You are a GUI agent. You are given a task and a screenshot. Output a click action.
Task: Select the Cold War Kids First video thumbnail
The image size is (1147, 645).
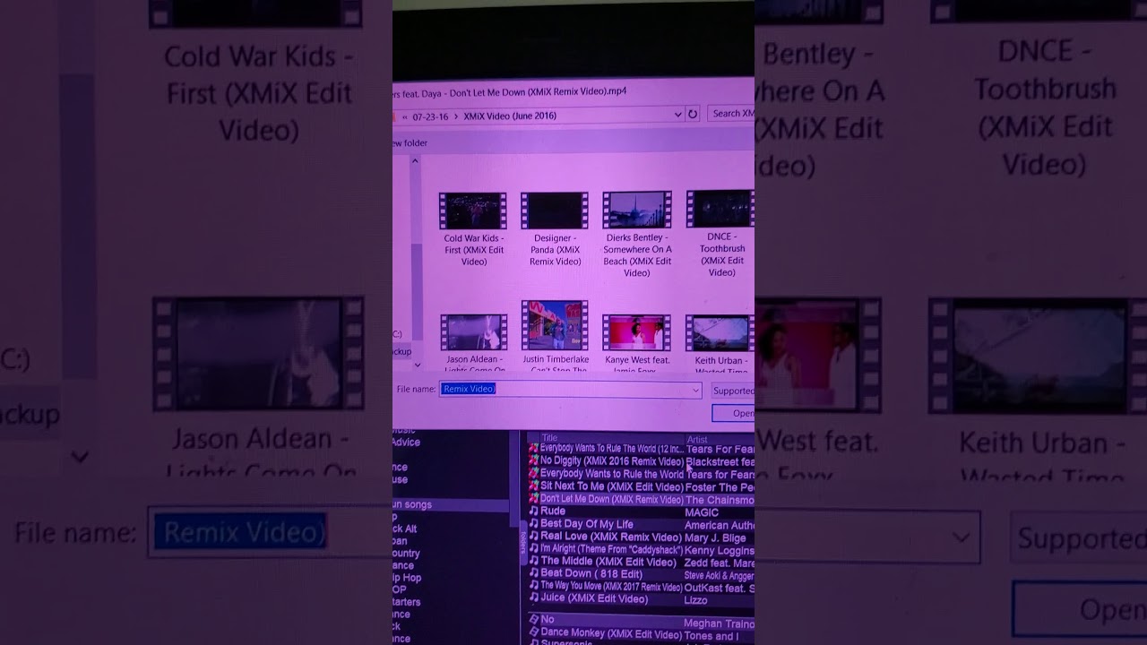473,211
